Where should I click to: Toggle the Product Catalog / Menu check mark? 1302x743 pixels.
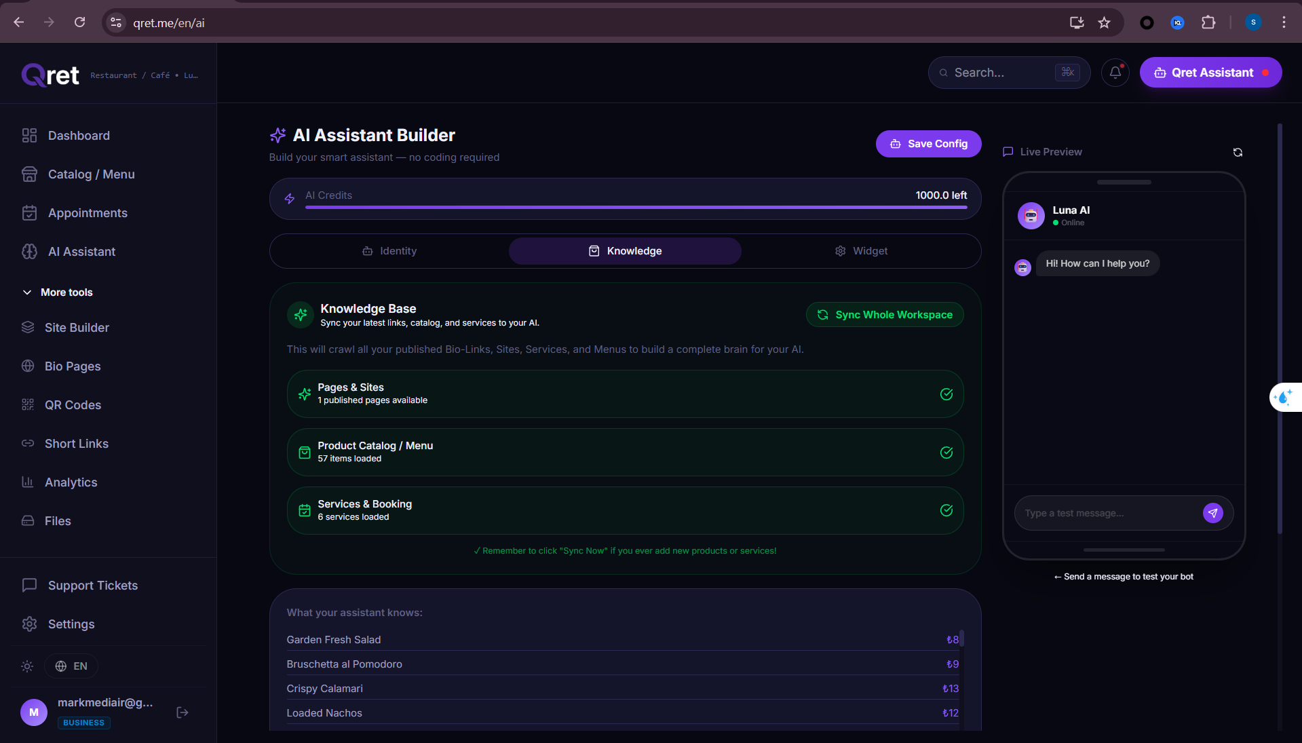click(x=946, y=453)
